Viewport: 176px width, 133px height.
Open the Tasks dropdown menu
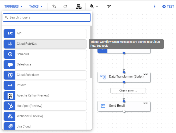[36, 7]
